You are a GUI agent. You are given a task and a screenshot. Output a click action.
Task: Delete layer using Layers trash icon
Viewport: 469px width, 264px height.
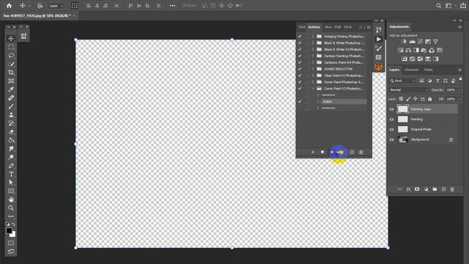pos(452,189)
